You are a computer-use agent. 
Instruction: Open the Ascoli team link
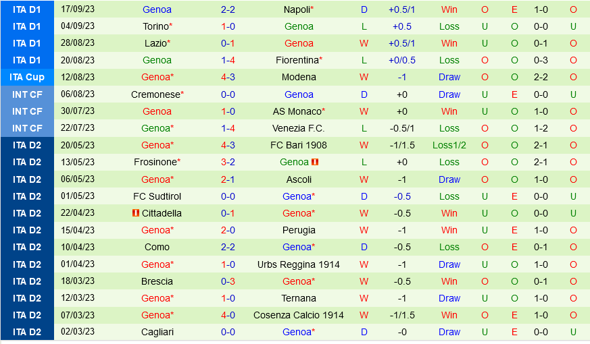click(x=299, y=179)
